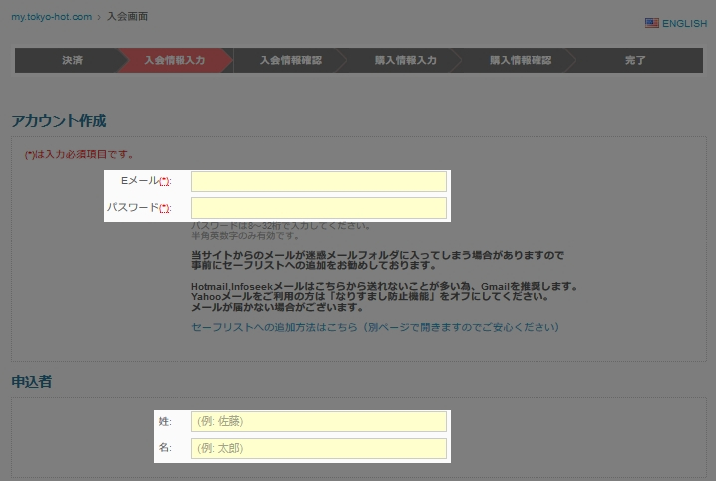Switch the page language to ENGLISH

(684, 23)
